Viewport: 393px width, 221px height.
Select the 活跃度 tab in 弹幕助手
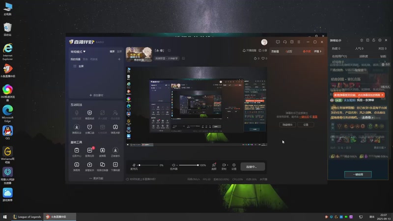tap(364, 56)
